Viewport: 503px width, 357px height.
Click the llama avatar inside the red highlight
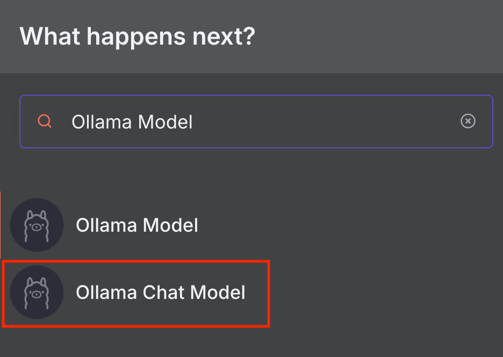pyautogui.click(x=37, y=293)
